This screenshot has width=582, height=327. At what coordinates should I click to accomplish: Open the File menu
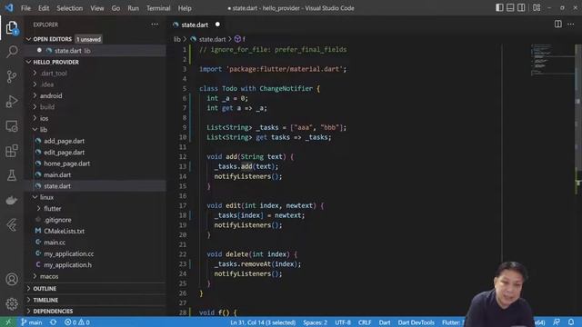[25, 8]
